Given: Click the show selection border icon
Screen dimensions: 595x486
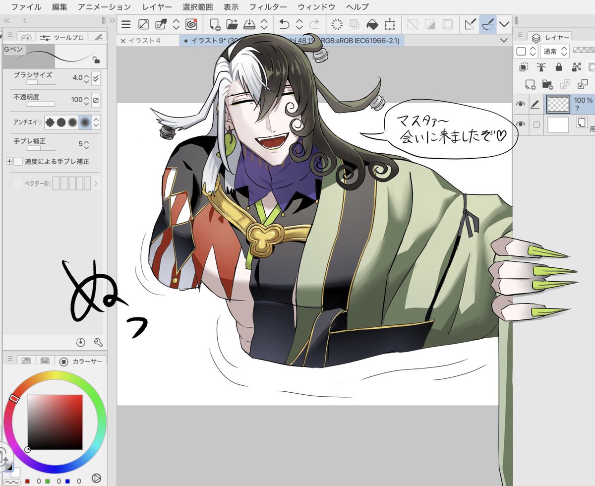Looking at the screenshot, I should pyautogui.click(x=448, y=24).
